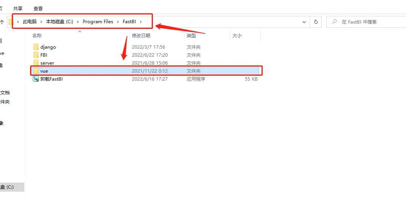406x197 pixels.
Task: Go to 此电脑 in the breadcrumb
Action: 30,22
